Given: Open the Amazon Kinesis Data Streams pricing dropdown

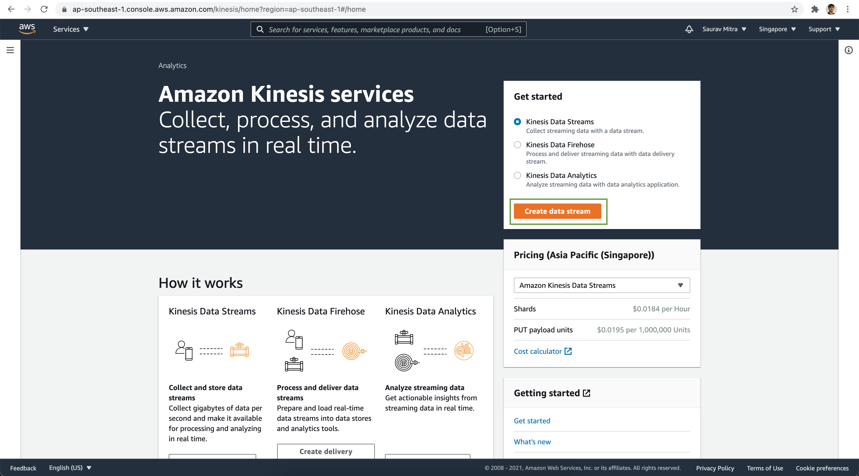Looking at the screenshot, I should [602, 285].
